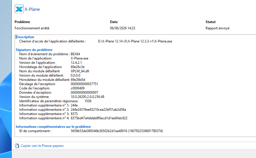Select exception offset 0000000000037751

point(84,84)
